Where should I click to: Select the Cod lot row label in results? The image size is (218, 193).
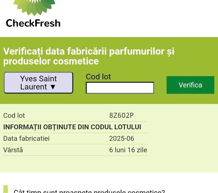click(x=14, y=116)
